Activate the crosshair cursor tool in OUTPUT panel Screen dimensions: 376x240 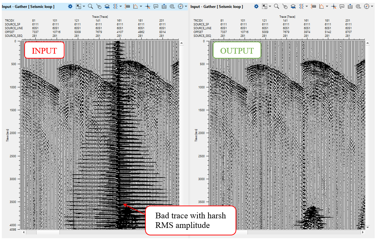click(334, 6)
